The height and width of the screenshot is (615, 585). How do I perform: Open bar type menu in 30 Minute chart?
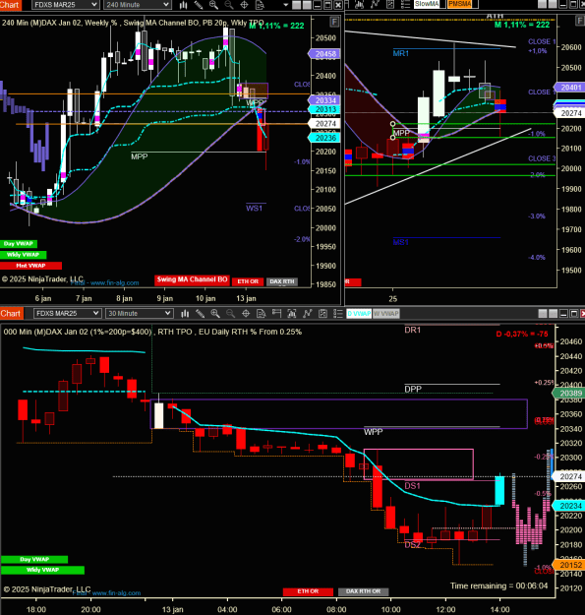pyautogui.click(x=185, y=313)
